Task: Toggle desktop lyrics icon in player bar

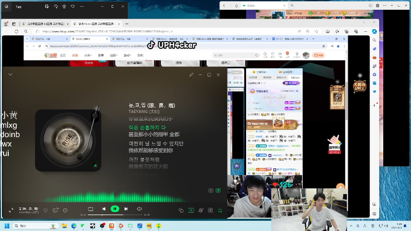Action: [210, 210]
